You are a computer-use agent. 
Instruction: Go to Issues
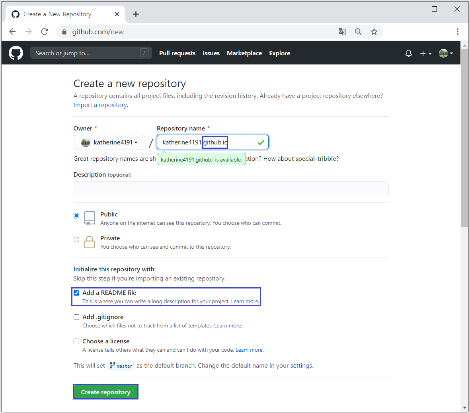211,53
